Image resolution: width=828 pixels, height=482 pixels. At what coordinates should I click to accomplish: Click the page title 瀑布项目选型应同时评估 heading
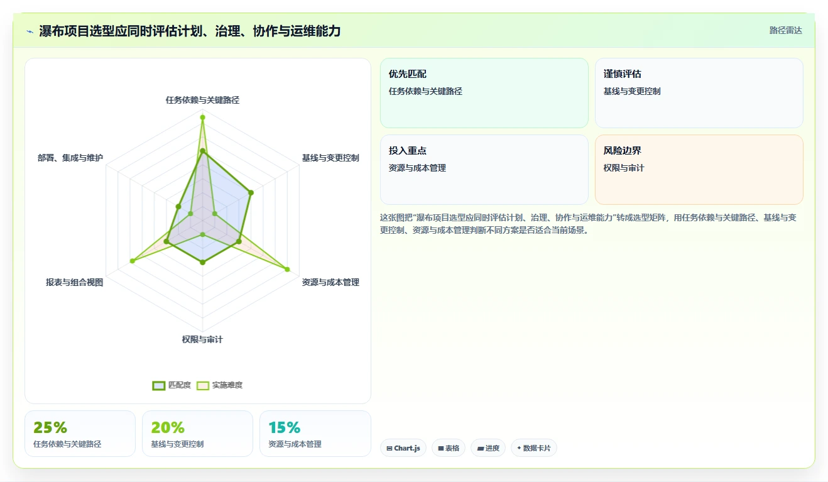pyautogui.click(x=190, y=31)
